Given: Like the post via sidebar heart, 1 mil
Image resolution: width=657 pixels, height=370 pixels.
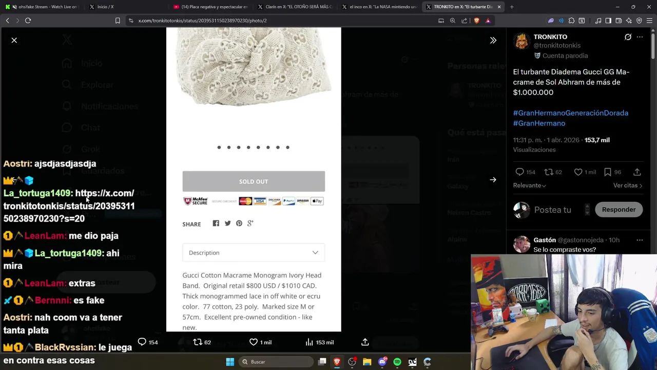Looking at the screenshot, I should point(578,172).
